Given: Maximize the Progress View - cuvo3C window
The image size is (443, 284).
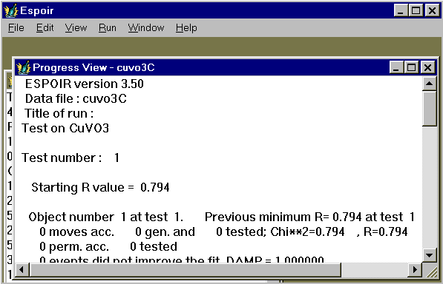Looking at the screenshot, I should tap(412, 67).
